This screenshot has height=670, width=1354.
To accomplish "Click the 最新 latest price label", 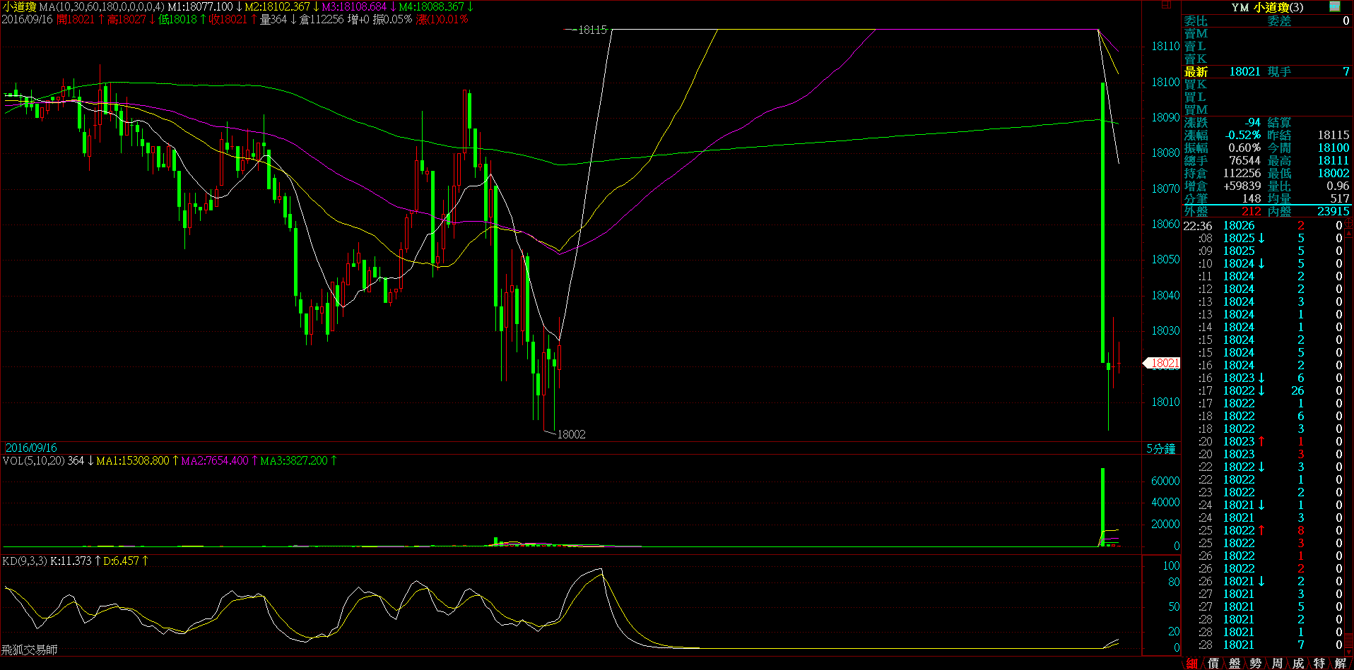I will 1196,71.
